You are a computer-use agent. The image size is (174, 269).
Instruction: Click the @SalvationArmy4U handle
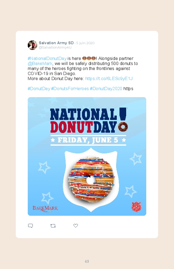pos(55,47)
